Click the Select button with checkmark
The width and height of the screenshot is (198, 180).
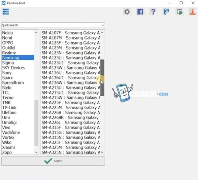53,161
